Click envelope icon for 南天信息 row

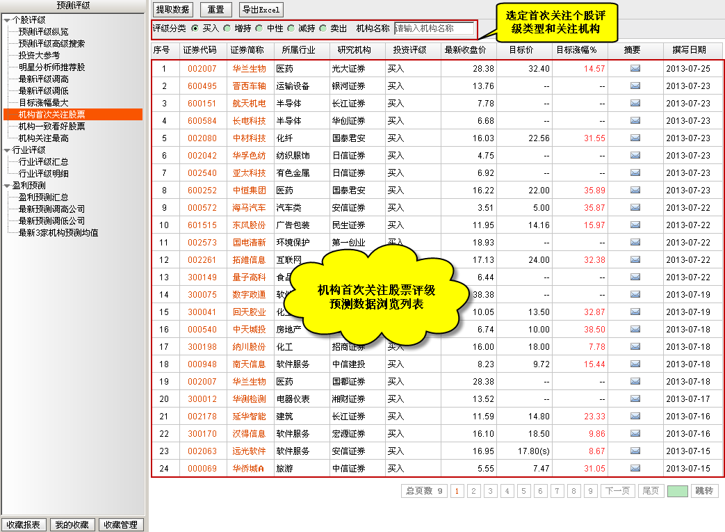635,364
